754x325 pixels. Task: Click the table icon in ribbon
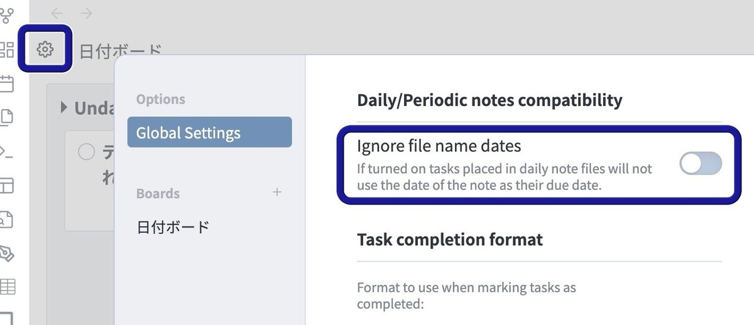click(6, 287)
